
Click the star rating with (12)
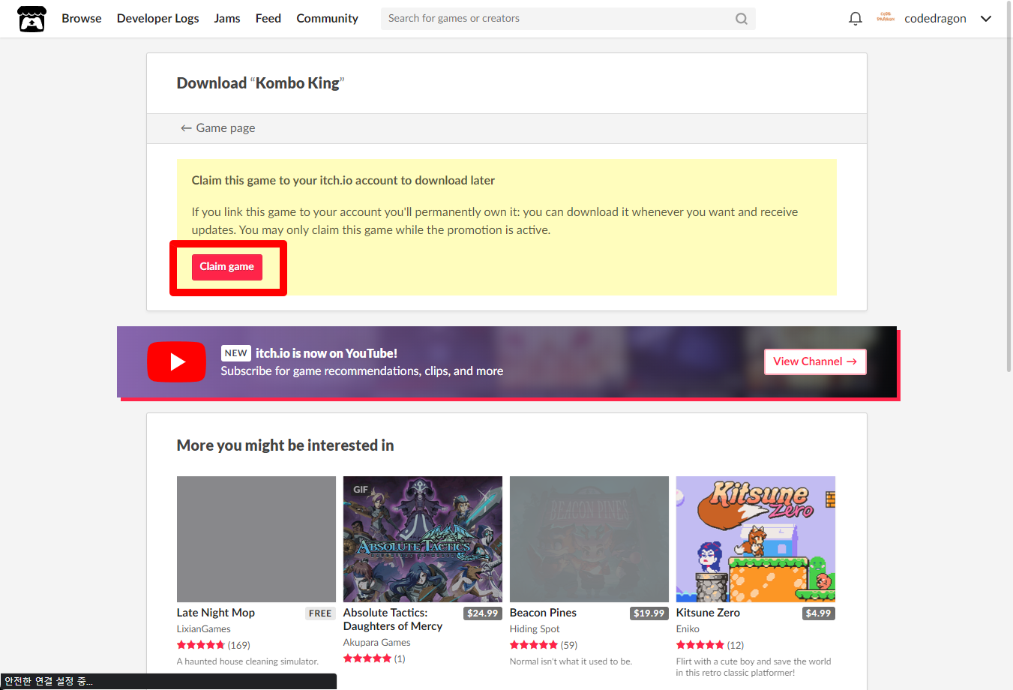pos(710,645)
